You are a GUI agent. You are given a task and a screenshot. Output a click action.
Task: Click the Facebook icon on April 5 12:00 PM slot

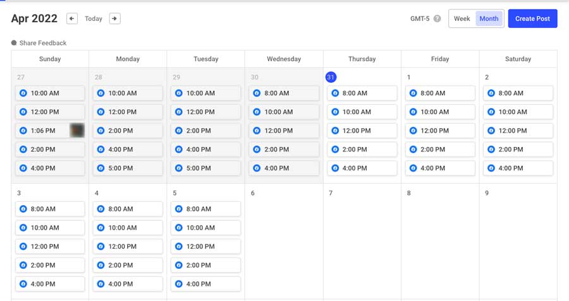[179, 247]
